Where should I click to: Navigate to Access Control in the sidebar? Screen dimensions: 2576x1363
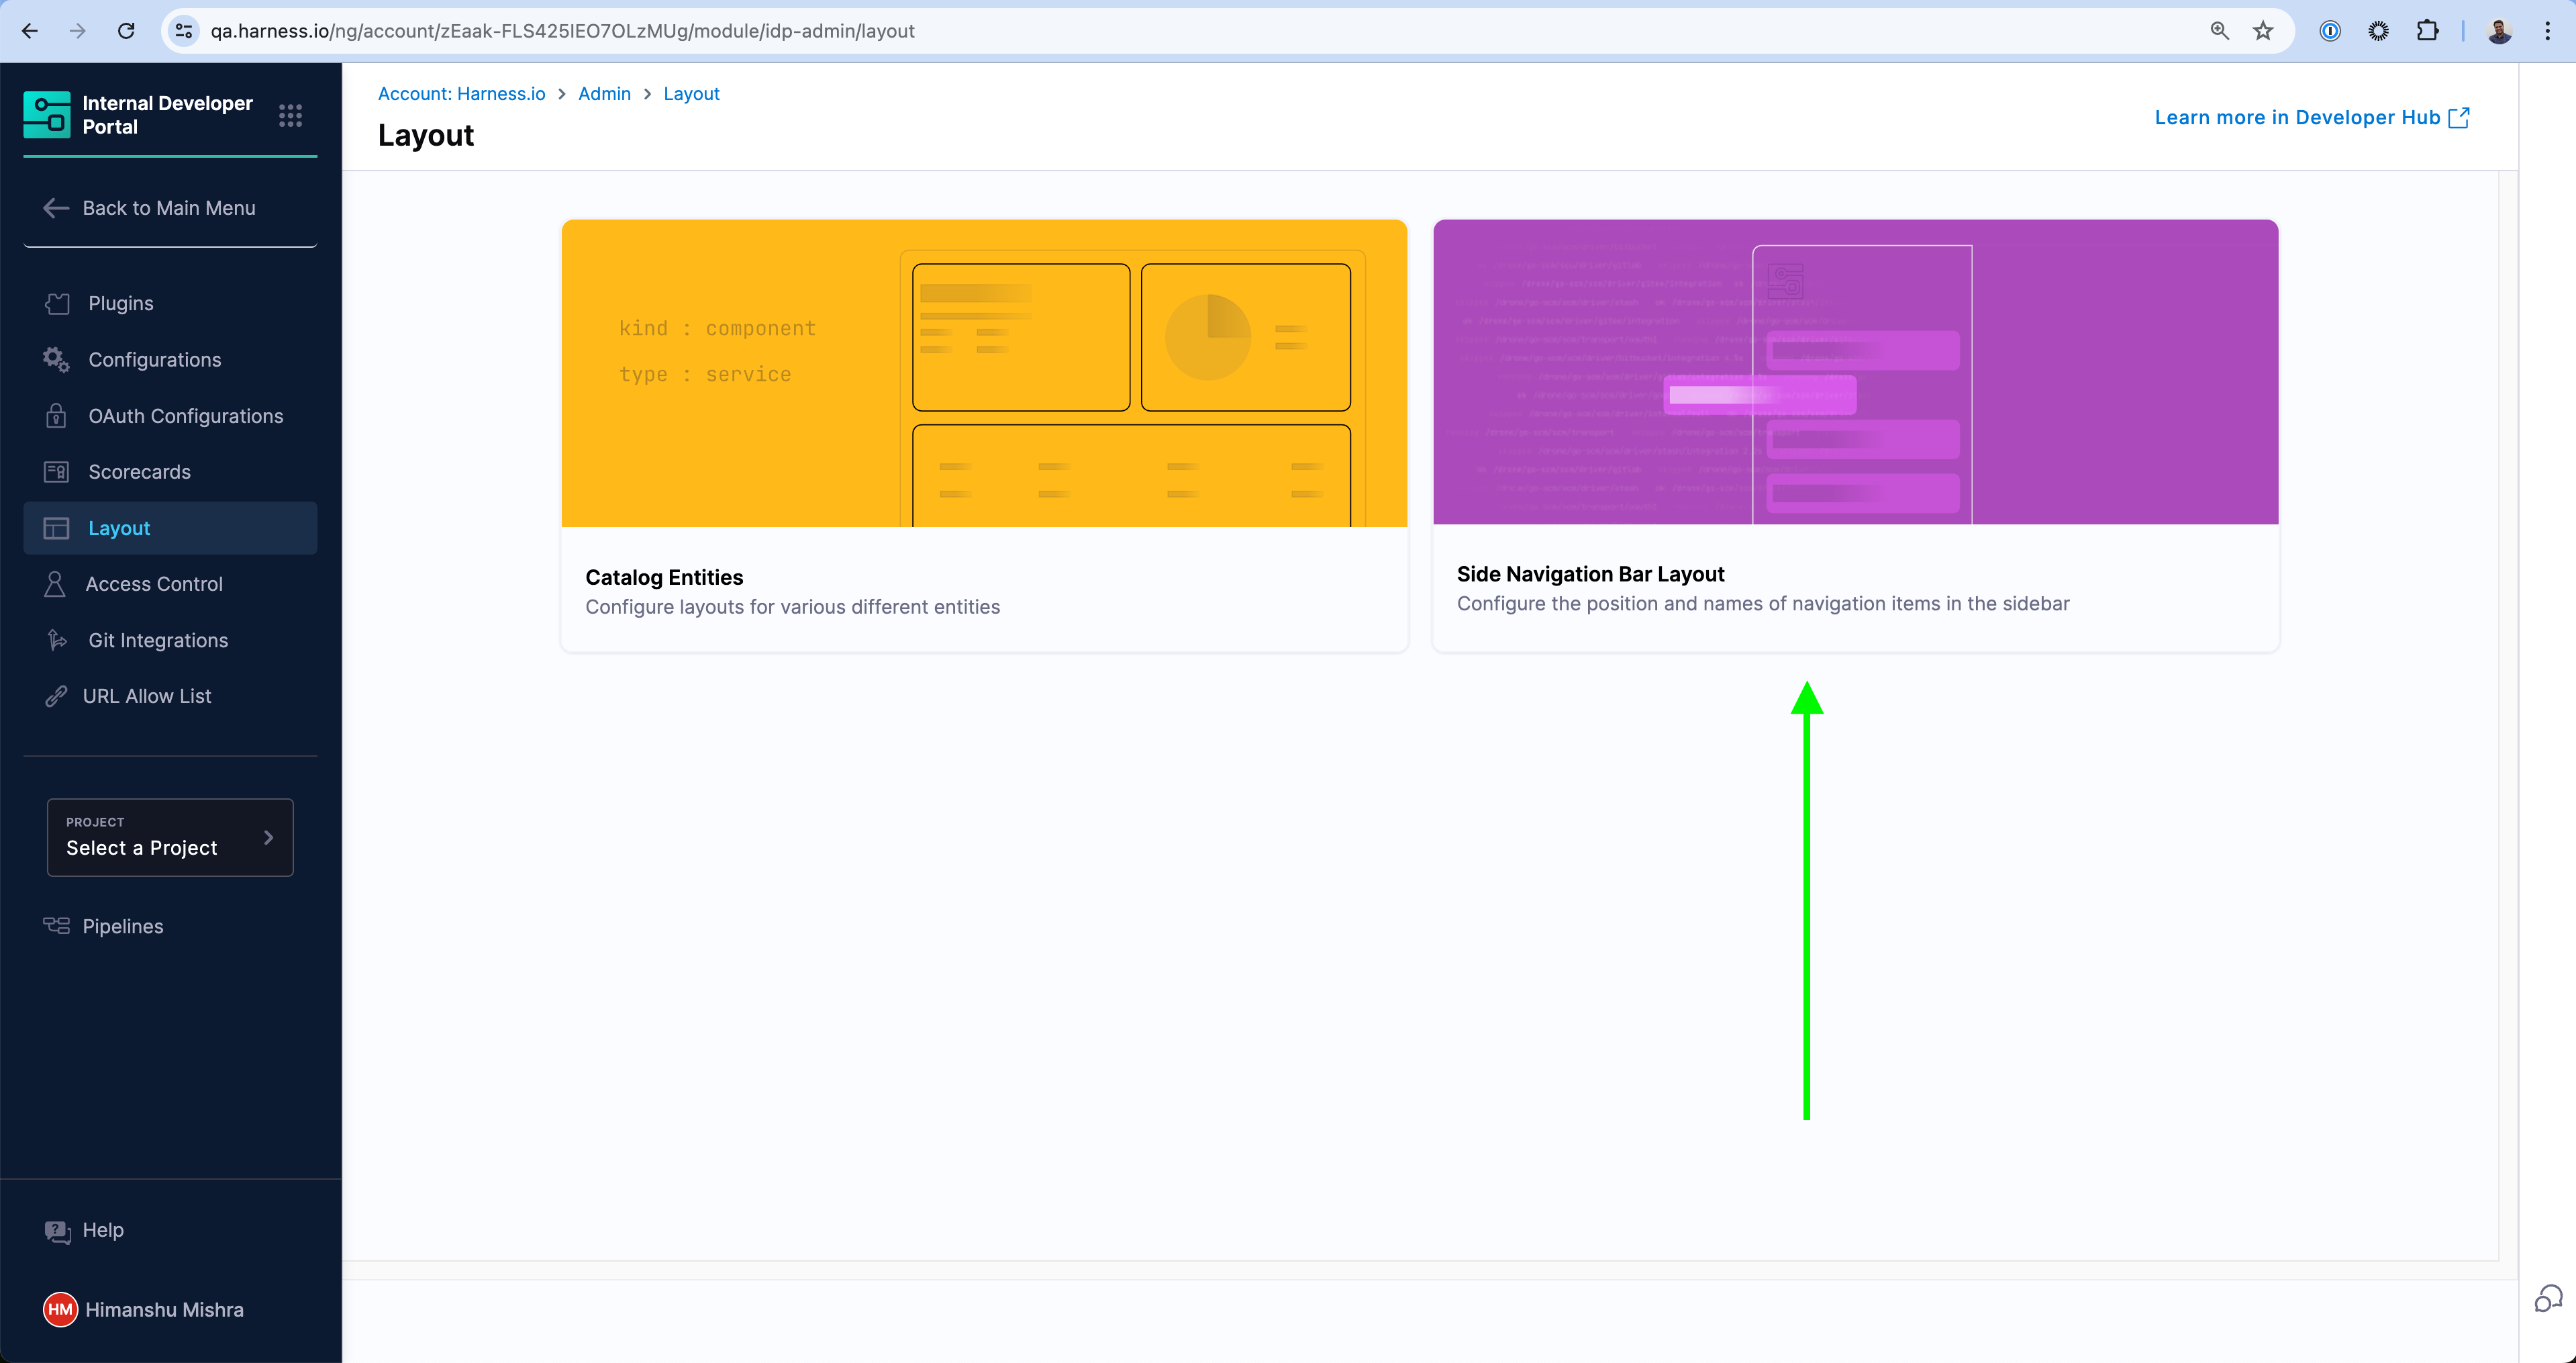coord(153,584)
